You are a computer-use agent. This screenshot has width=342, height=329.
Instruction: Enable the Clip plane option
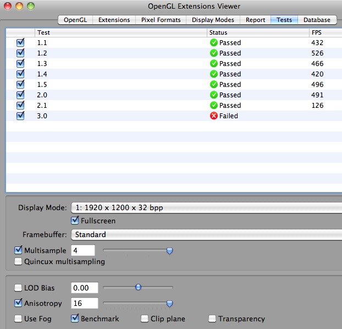tap(145, 319)
